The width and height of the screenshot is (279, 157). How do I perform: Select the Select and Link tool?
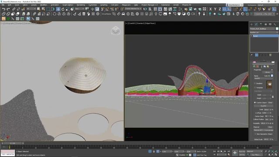pyautogui.click(x=14, y=9)
